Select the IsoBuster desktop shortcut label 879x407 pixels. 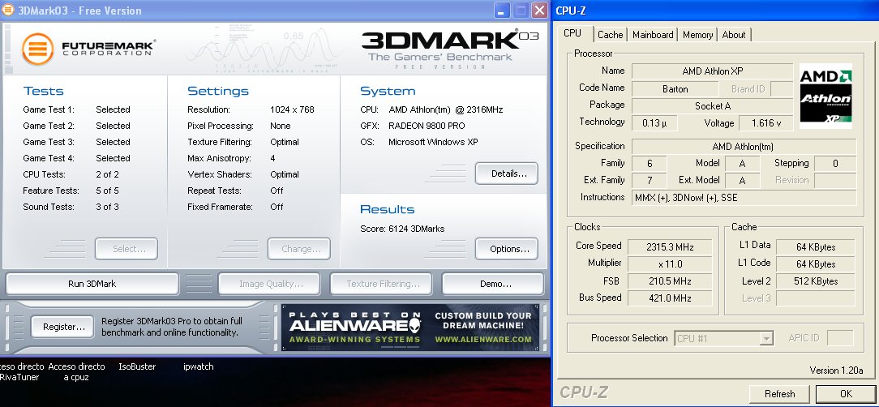[137, 366]
